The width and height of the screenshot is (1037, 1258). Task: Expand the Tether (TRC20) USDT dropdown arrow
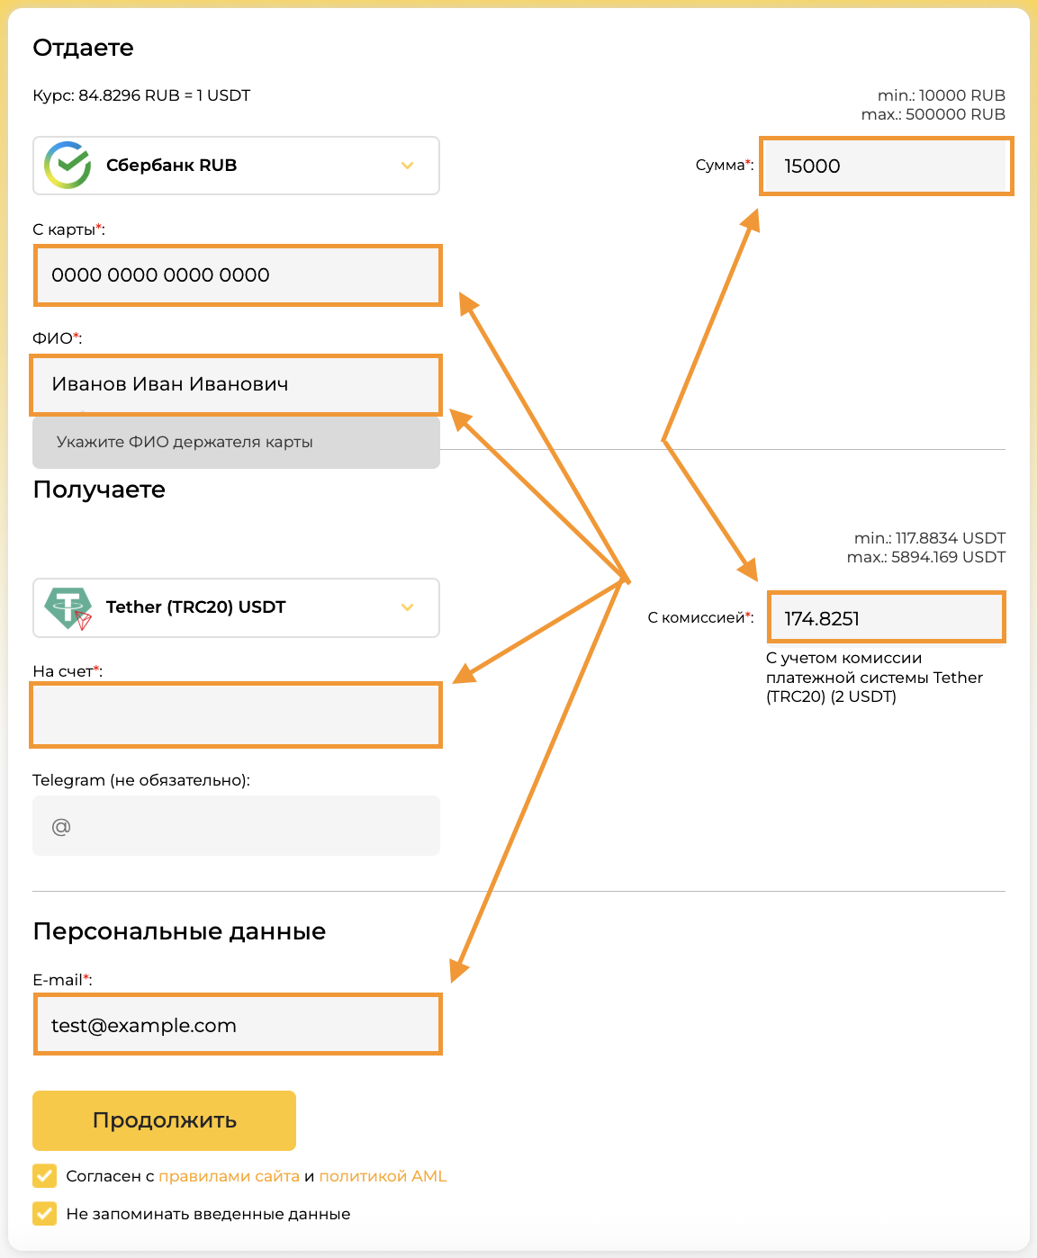407,607
